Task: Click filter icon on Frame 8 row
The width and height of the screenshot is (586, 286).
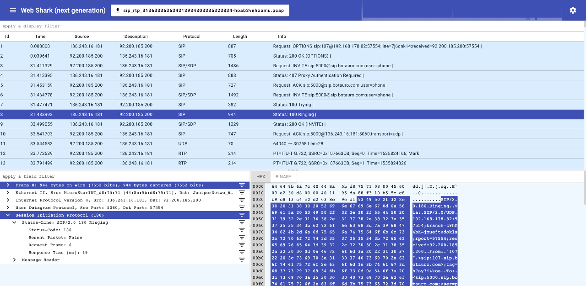Action: (242, 185)
